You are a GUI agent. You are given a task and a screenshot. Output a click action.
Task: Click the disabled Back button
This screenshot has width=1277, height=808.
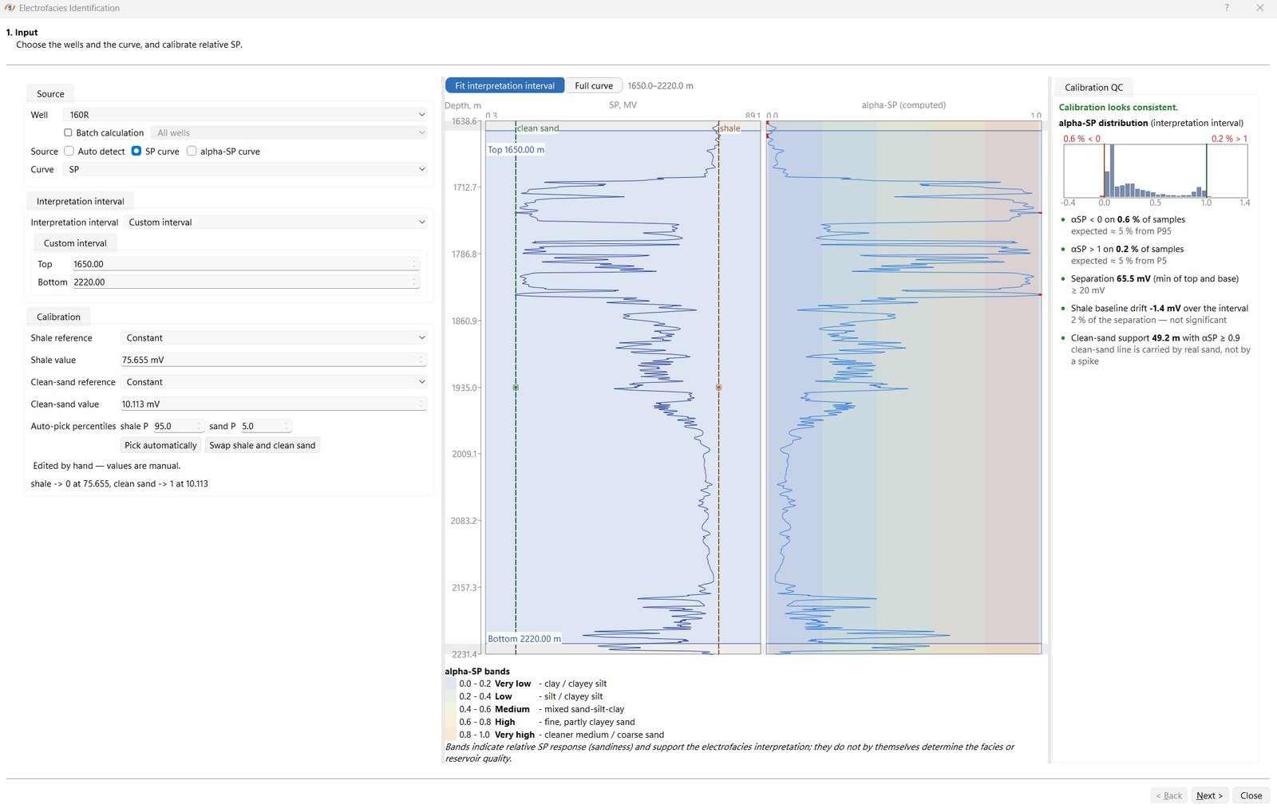tap(1168, 795)
